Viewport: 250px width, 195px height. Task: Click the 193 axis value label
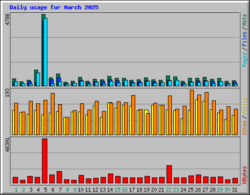[x=7, y=93]
